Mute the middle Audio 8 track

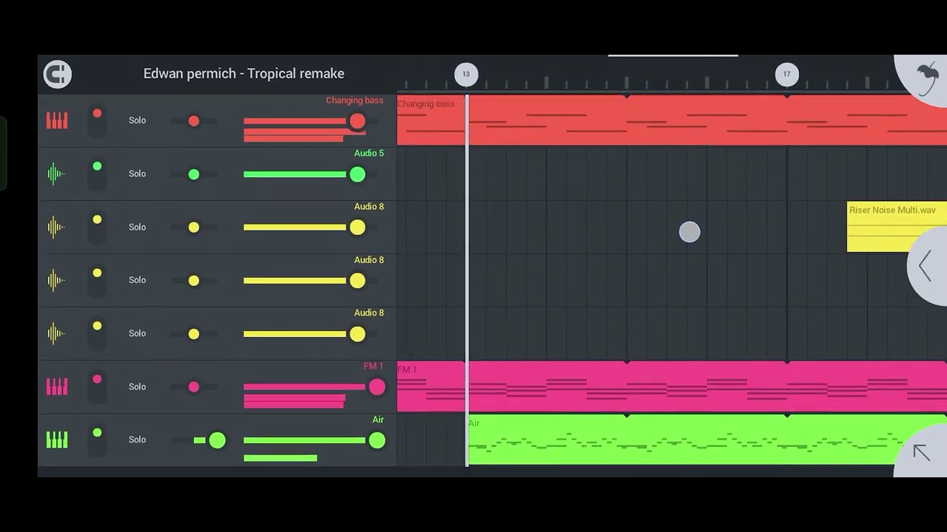click(x=97, y=280)
